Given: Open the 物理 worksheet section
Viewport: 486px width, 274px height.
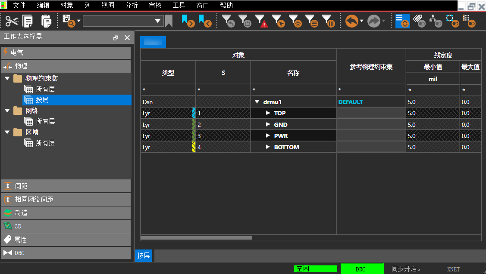Looking at the screenshot, I should click(66, 66).
